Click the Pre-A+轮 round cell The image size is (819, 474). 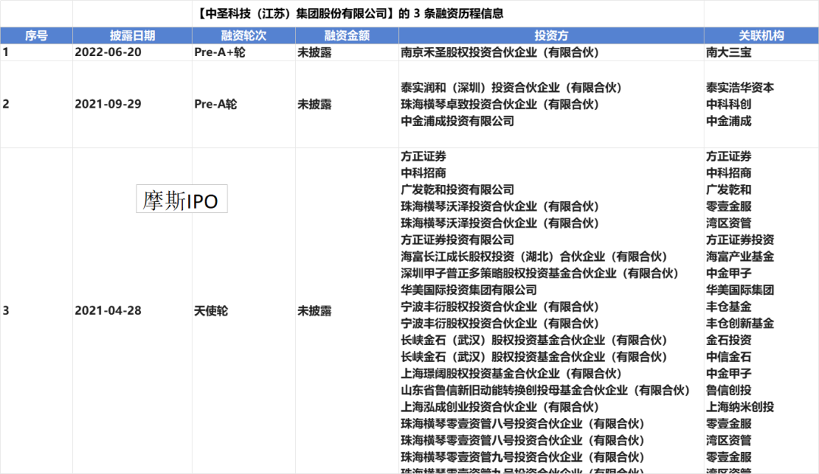pyautogui.click(x=219, y=52)
